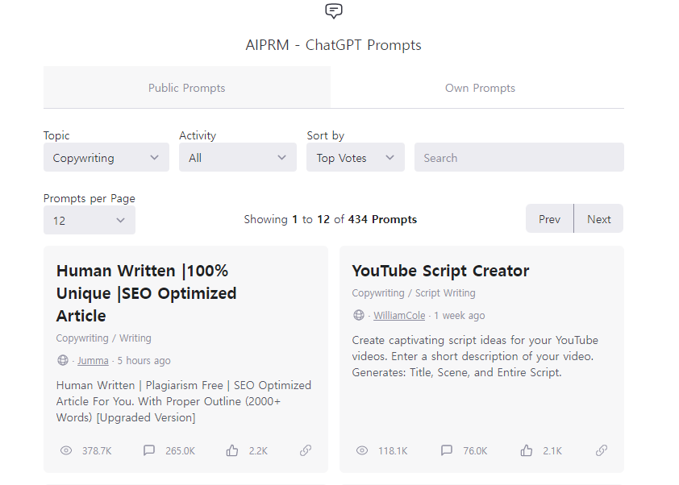
Task: Upvote the Human Written SEO article prompt
Action: pos(232,450)
